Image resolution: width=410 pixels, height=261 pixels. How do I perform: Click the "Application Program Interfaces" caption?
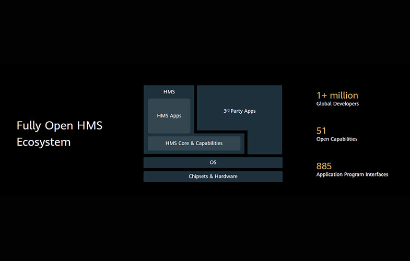(352, 174)
